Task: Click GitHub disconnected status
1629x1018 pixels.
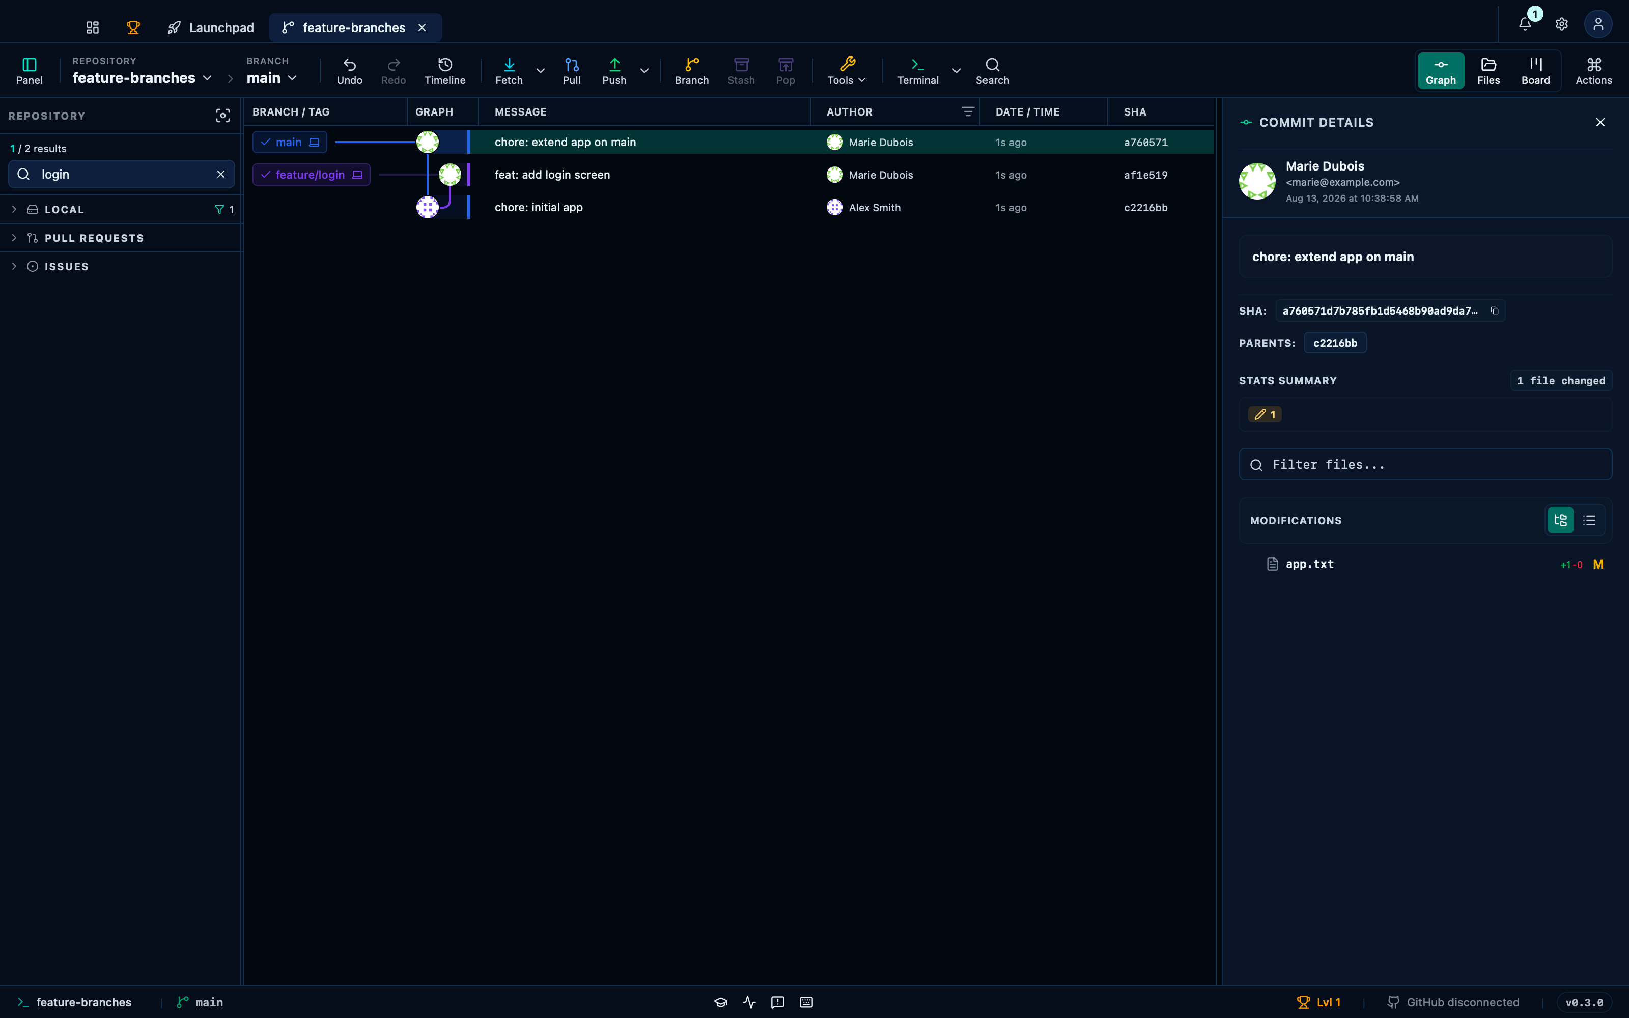Action: [x=1453, y=1002]
